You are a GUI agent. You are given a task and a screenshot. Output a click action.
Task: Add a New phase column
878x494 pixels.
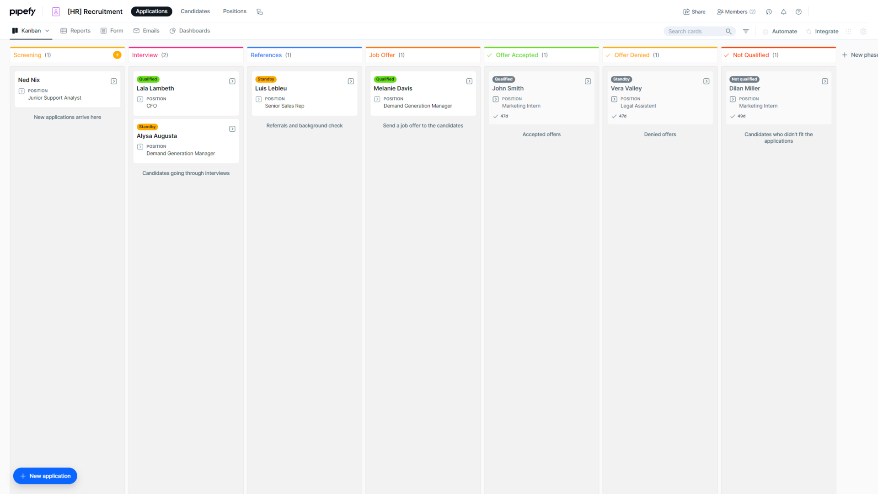[x=860, y=55]
